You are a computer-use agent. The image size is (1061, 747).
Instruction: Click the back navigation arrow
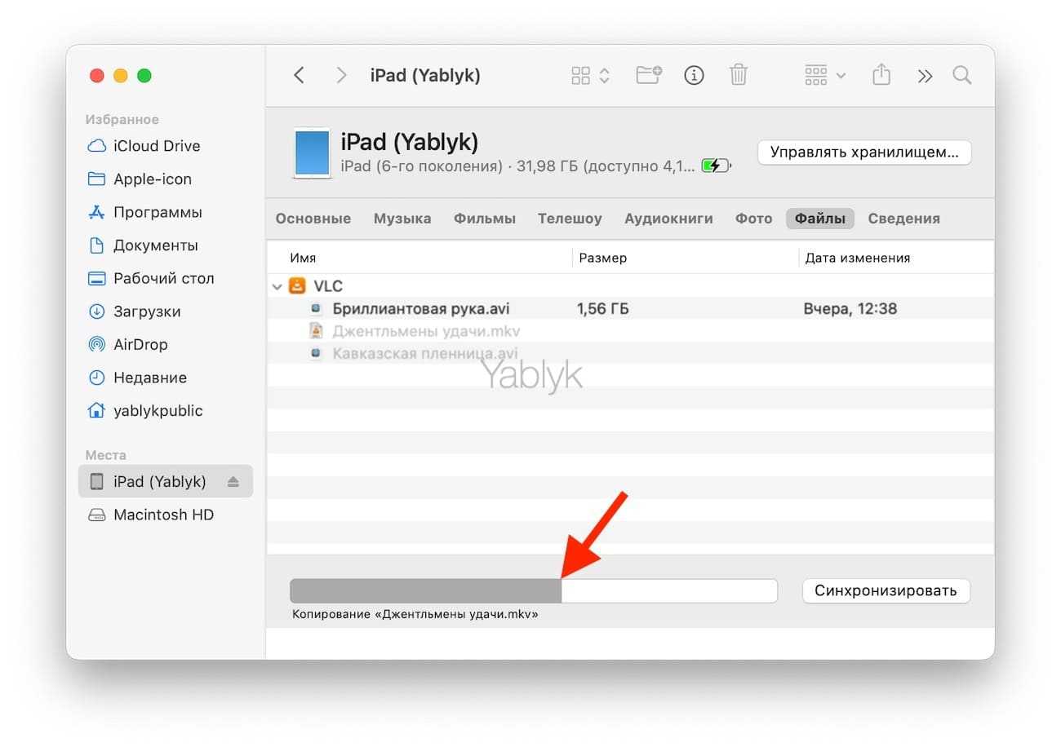pyautogui.click(x=299, y=76)
